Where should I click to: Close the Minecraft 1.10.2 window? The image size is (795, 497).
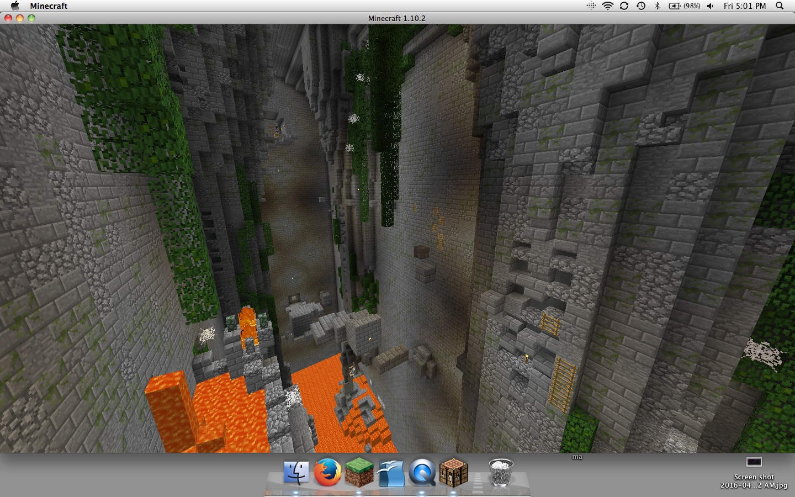pyautogui.click(x=8, y=18)
